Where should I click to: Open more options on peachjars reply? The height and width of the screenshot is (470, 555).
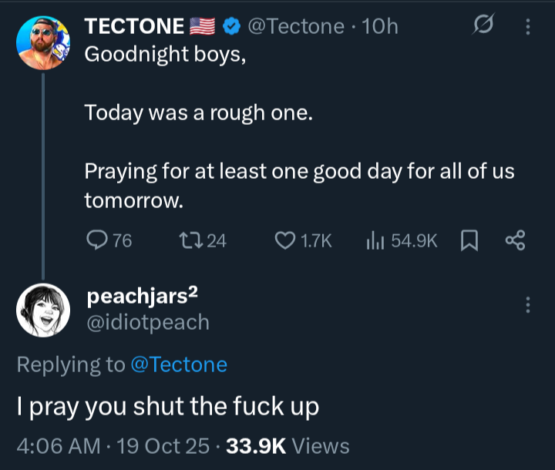tap(528, 304)
